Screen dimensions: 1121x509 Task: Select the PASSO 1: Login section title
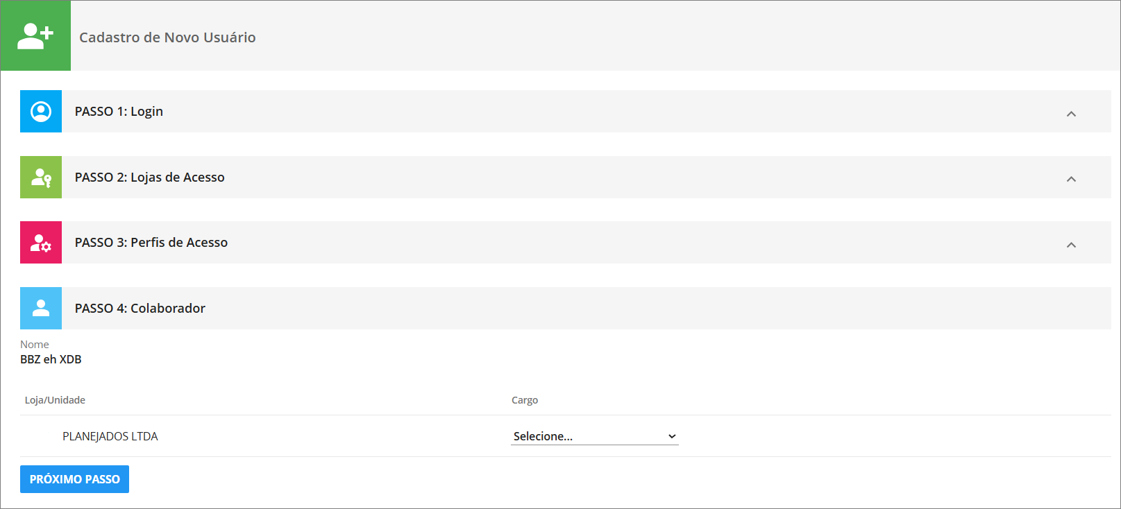pyautogui.click(x=119, y=111)
